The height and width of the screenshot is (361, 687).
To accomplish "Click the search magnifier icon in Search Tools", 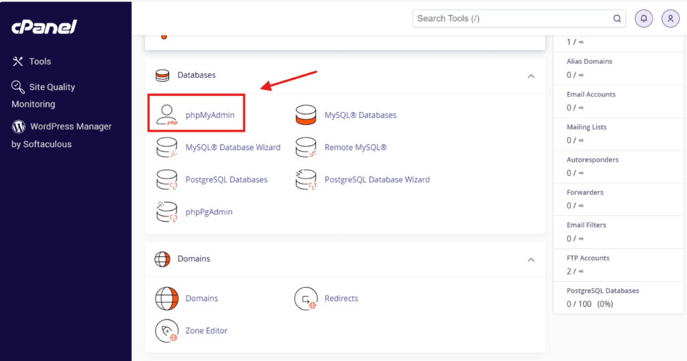I will [x=617, y=18].
